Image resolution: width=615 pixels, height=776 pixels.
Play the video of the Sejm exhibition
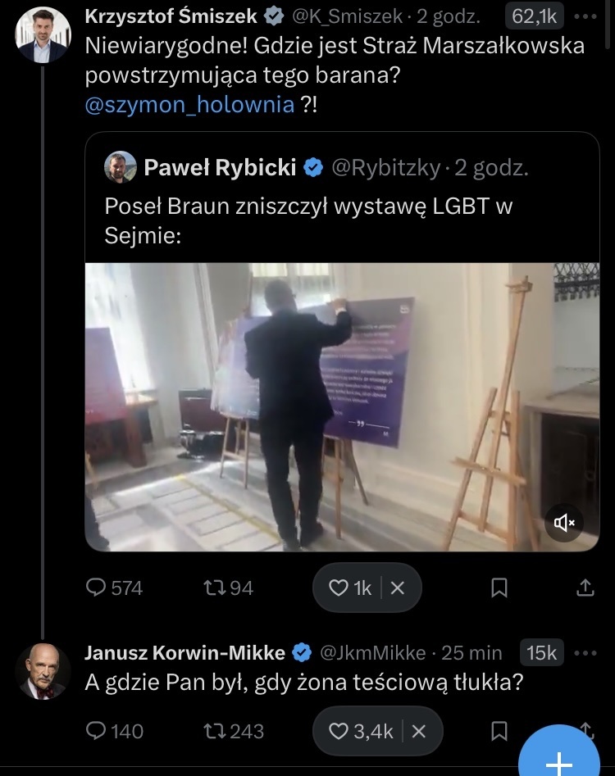[x=342, y=407]
